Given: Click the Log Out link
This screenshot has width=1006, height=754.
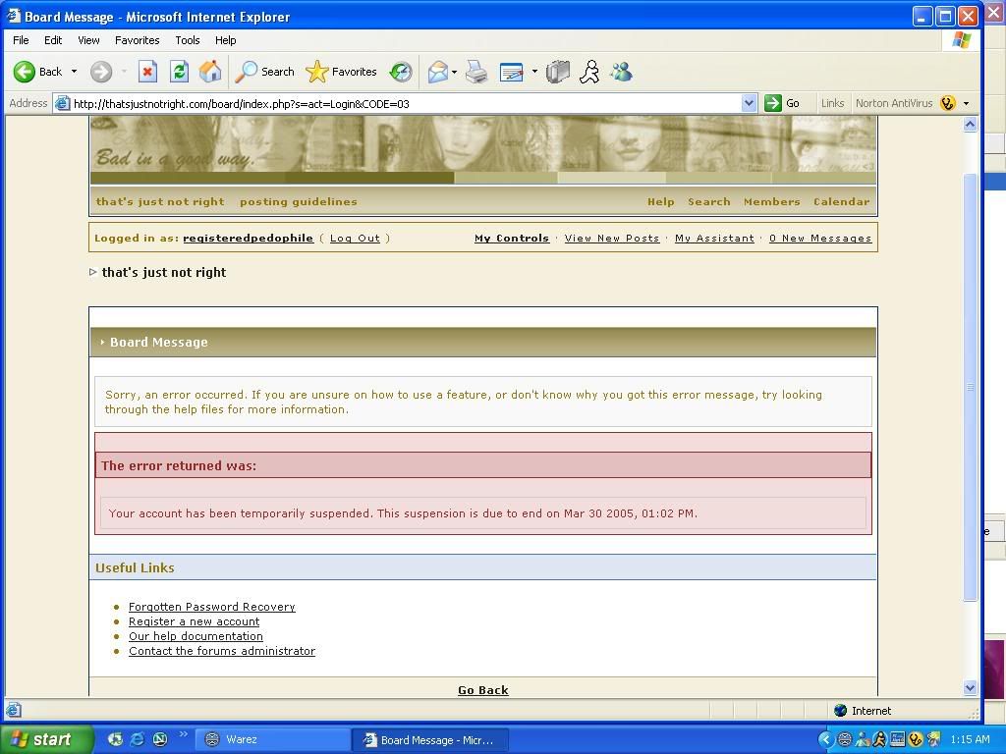Looking at the screenshot, I should (355, 238).
